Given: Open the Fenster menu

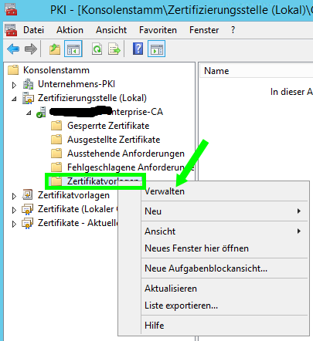Looking at the screenshot, I should (204, 30).
